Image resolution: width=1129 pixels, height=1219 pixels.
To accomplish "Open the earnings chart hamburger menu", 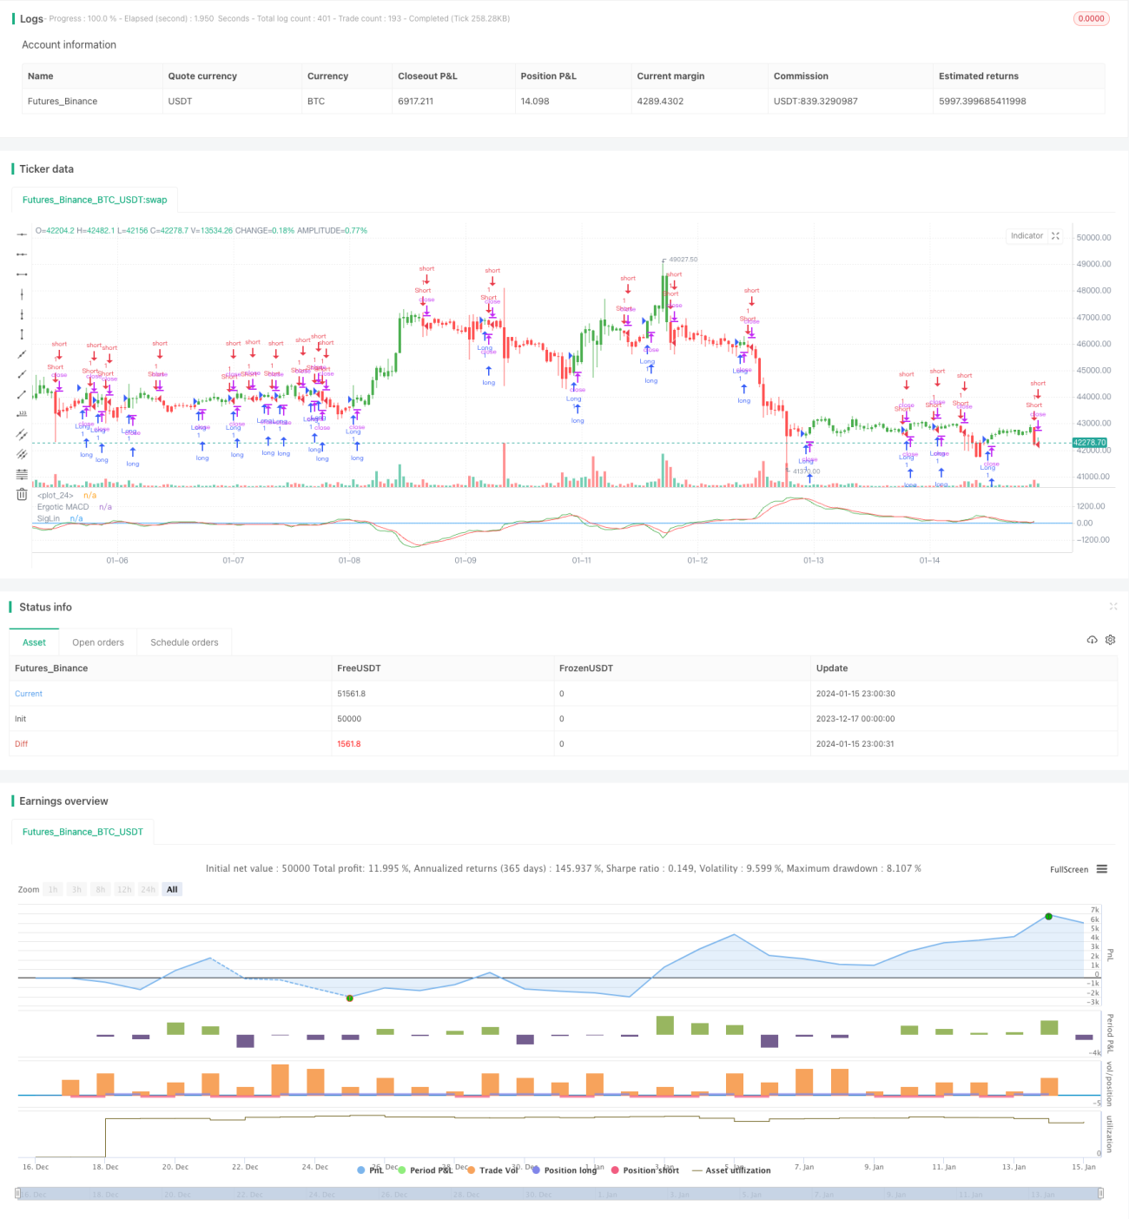I will pyautogui.click(x=1102, y=869).
